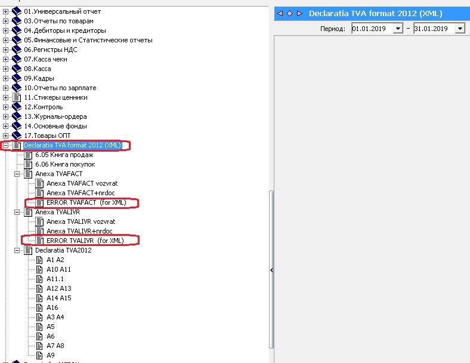Expand the 17.Товары ОПТ node
The width and height of the screenshot is (470, 363).
point(5,136)
